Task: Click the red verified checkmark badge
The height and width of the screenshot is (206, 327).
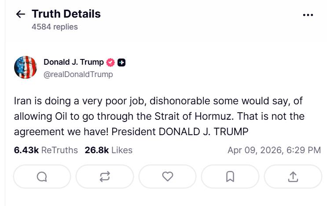Action: [x=112, y=62]
